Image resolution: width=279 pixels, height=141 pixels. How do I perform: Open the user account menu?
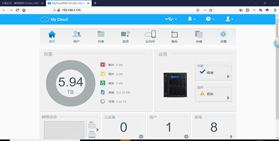229,19
